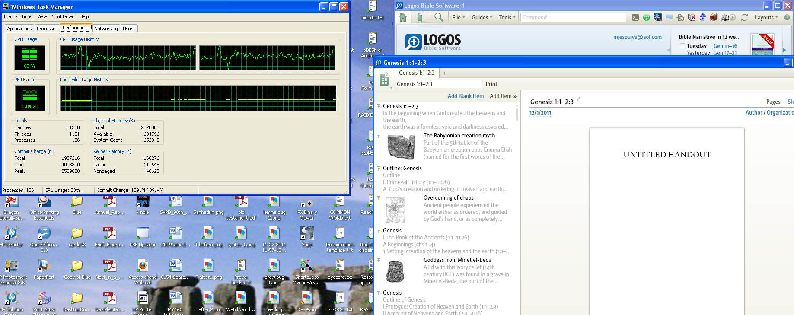This screenshot has width=794, height=315.
Task: Open Task Manager File menu
Action: point(7,16)
